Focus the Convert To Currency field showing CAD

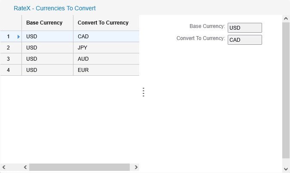pyautogui.click(x=244, y=40)
